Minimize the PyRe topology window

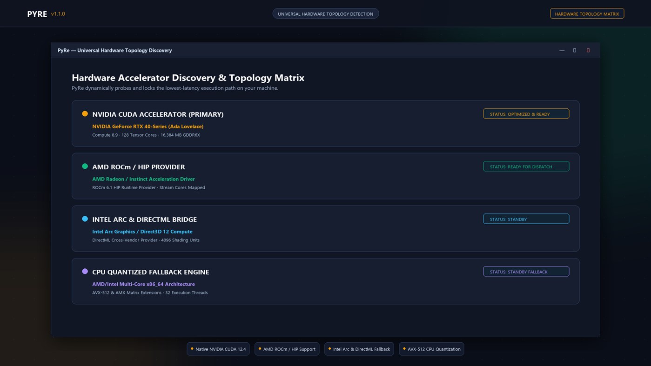click(562, 50)
